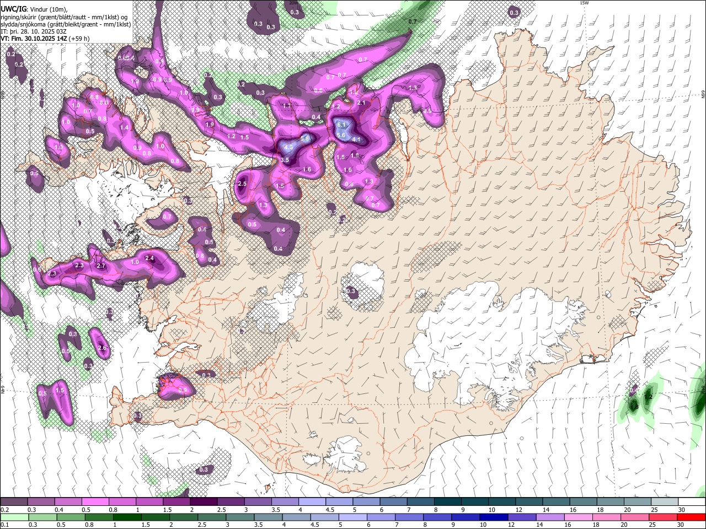Viewport: 706px width, 529px height.
Task: Click the pale green 0.1 swatch in lower legend
Action: [x=14, y=517]
